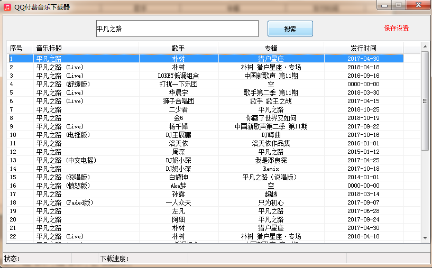Focus the search box containing 平凡之路

point(177,29)
